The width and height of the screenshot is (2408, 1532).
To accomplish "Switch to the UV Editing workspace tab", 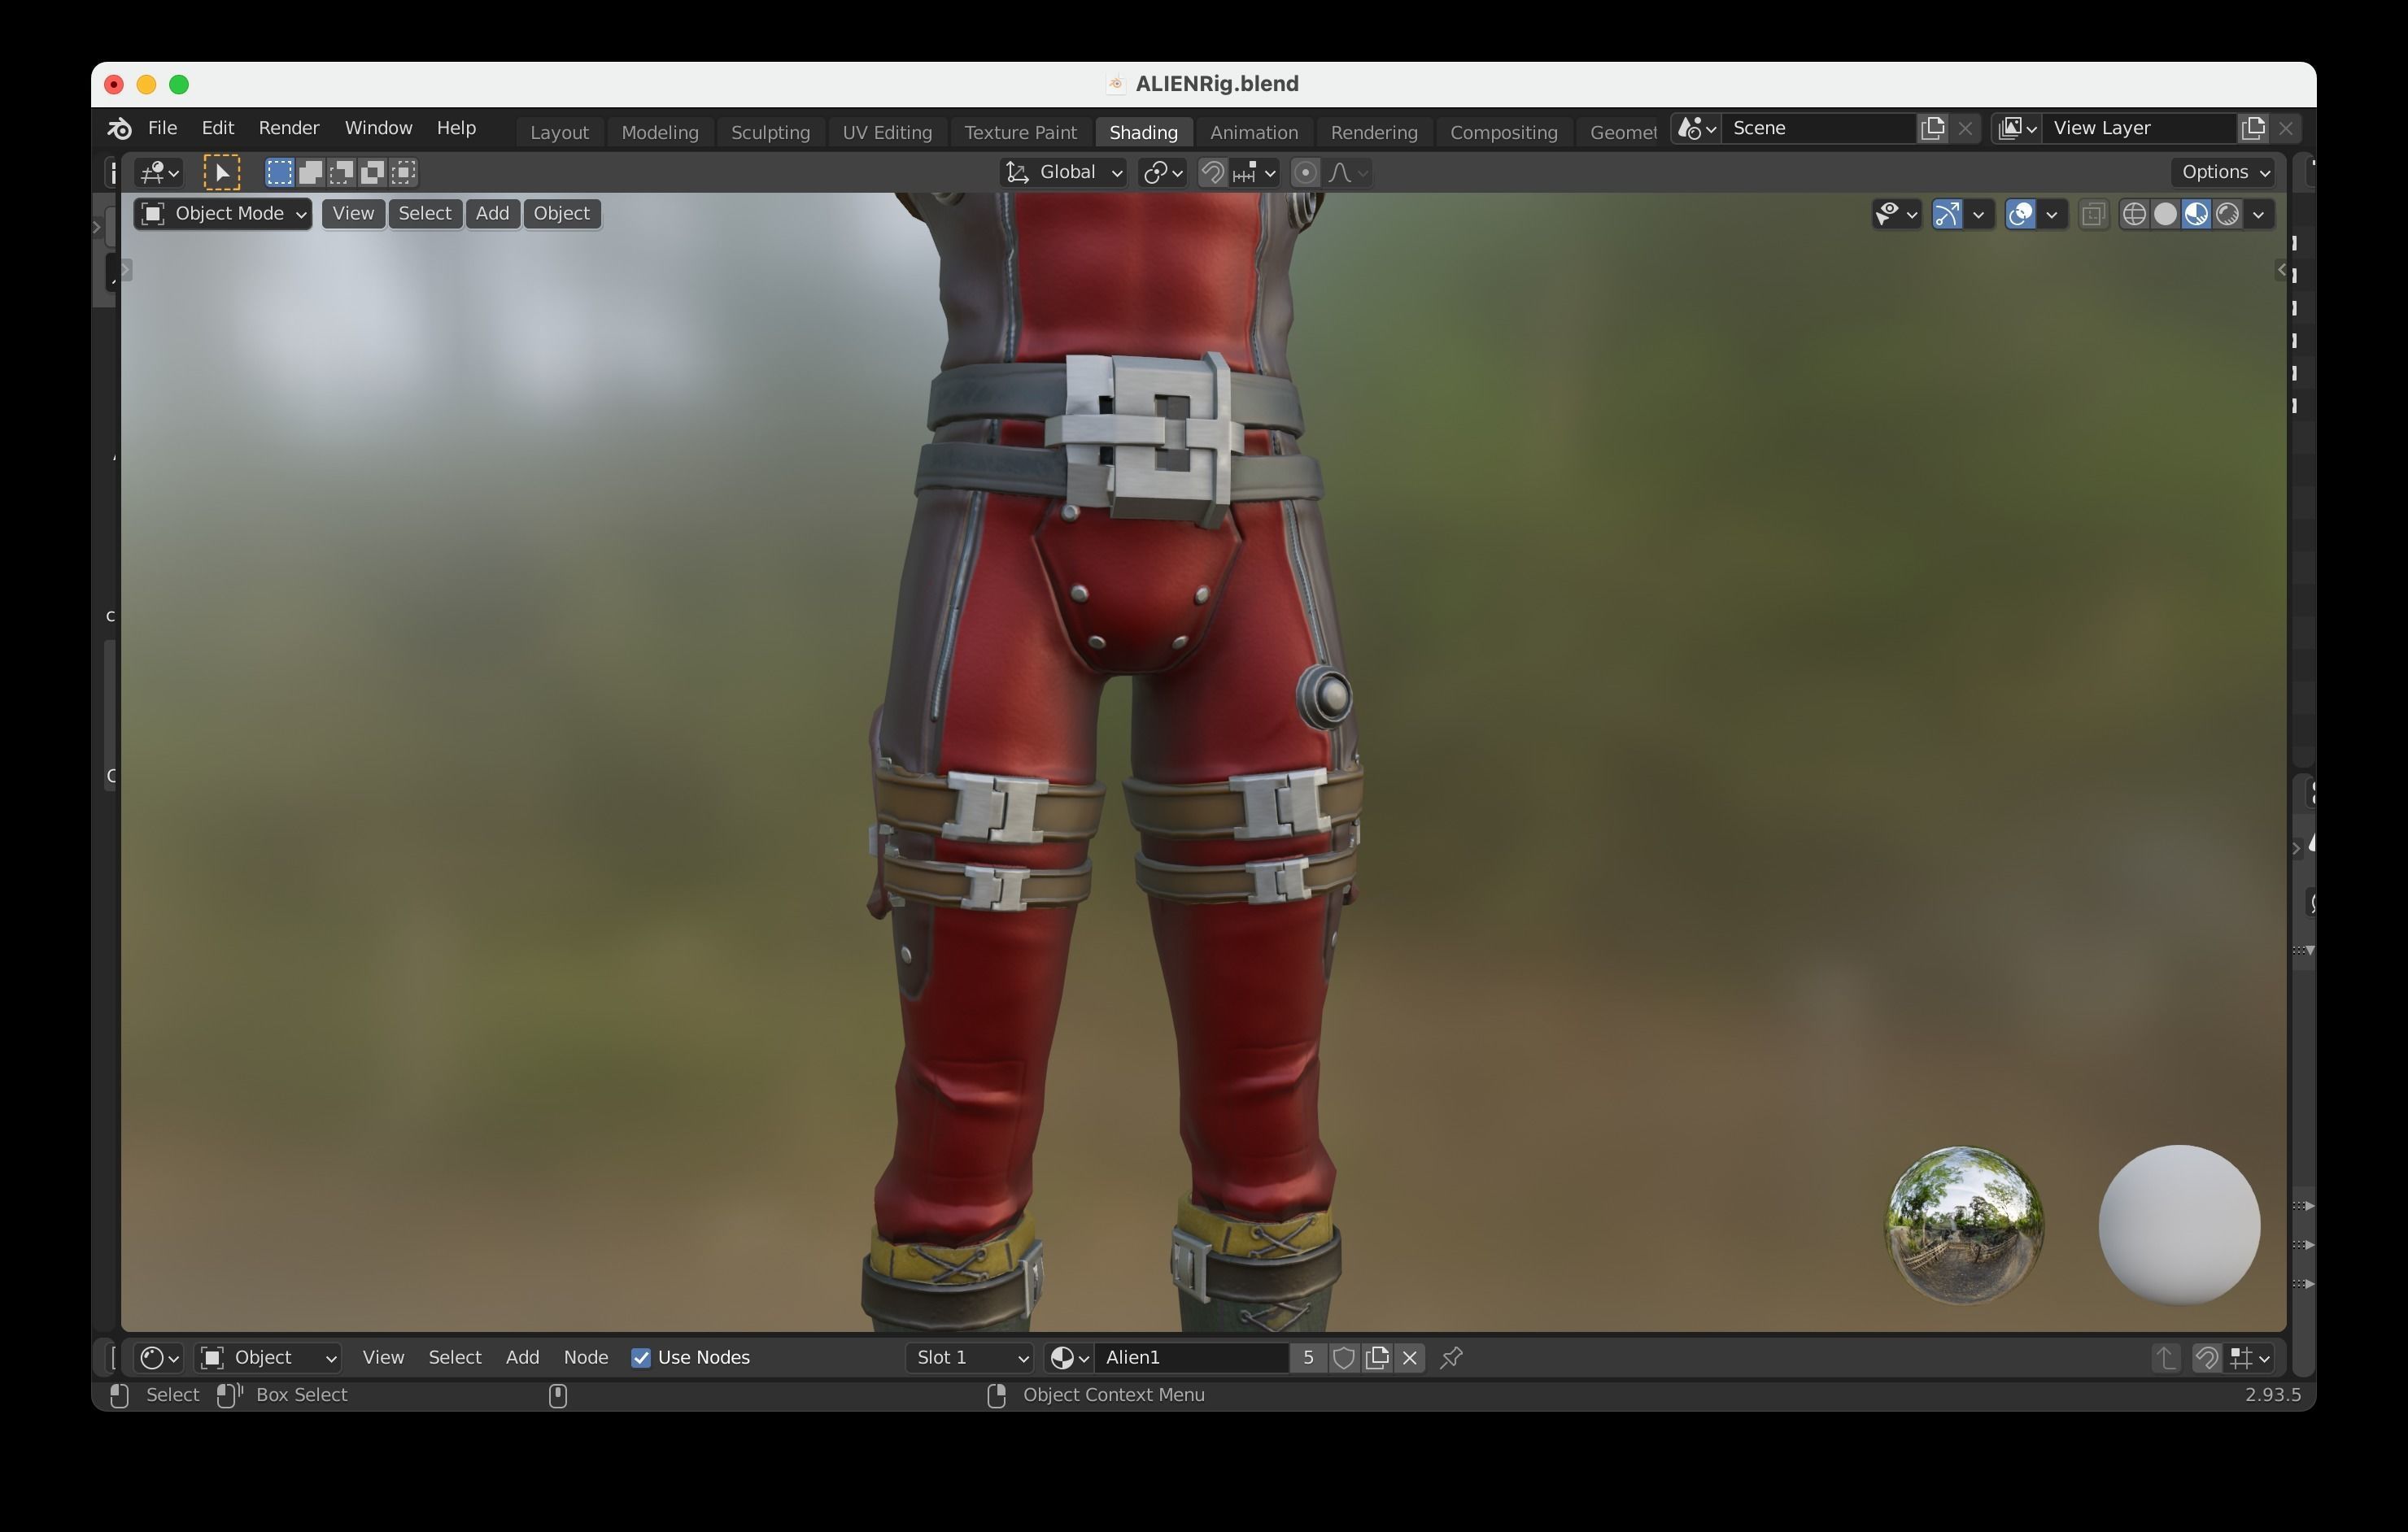I will tap(887, 133).
